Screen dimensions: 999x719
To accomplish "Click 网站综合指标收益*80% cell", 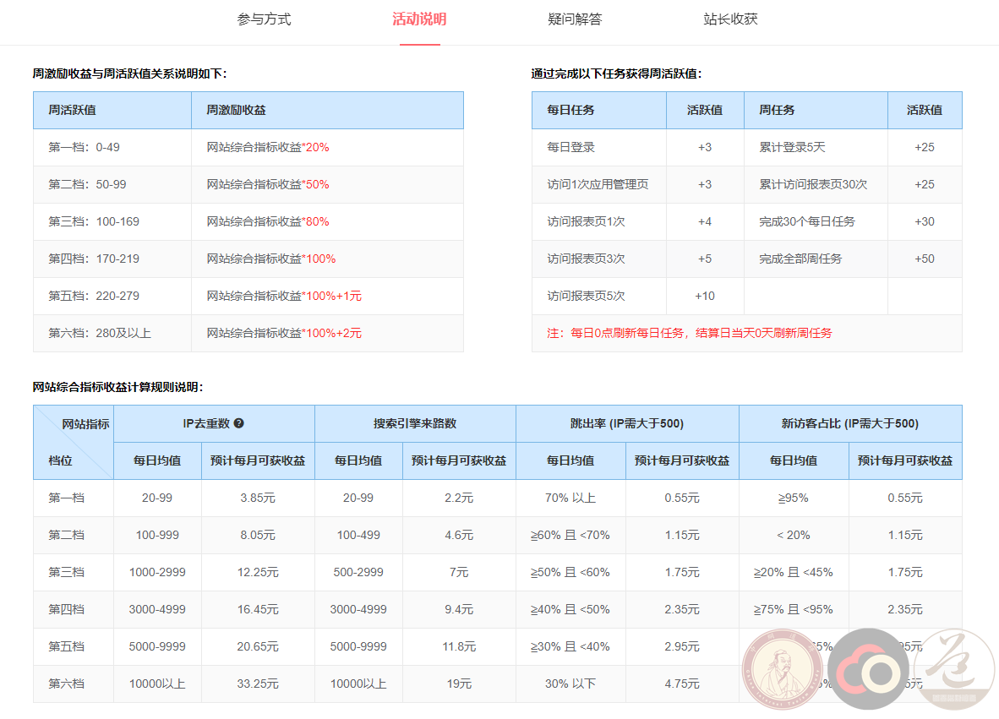I will 327,221.
